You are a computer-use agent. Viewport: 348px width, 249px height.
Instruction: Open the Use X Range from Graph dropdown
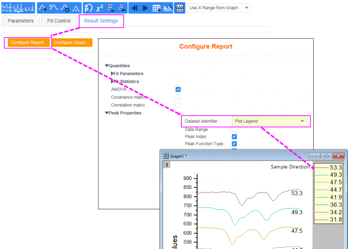click(x=219, y=8)
